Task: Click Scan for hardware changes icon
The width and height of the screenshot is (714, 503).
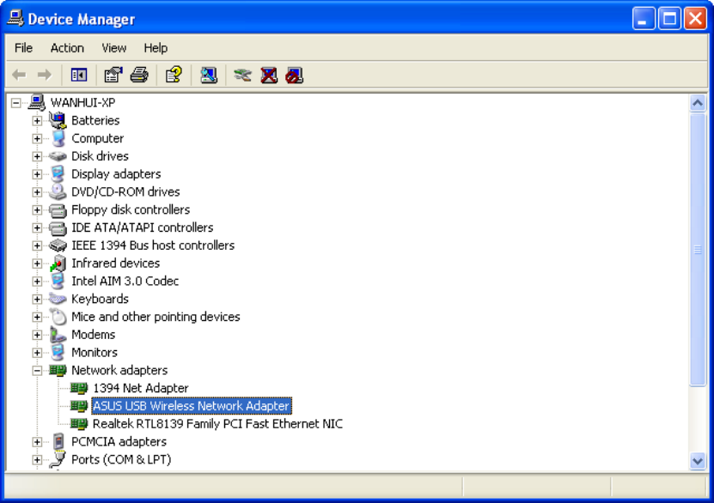Action: pos(209,75)
